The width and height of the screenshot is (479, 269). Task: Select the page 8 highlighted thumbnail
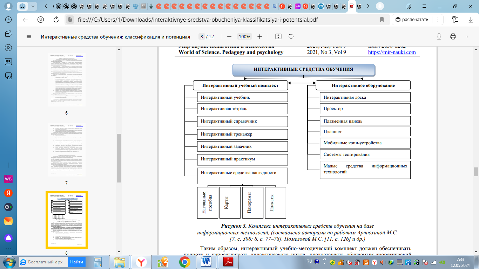click(x=66, y=220)
